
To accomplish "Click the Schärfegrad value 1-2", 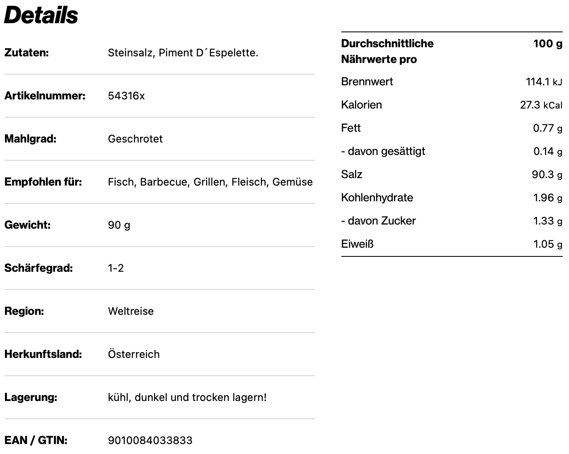I will (116, 268).
